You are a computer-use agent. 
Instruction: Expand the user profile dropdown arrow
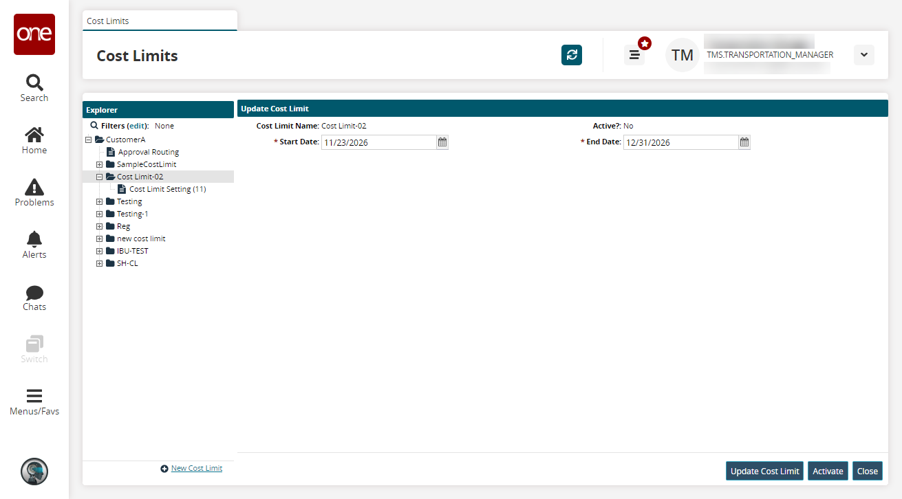pyautogui.click(x=864, y=55)
